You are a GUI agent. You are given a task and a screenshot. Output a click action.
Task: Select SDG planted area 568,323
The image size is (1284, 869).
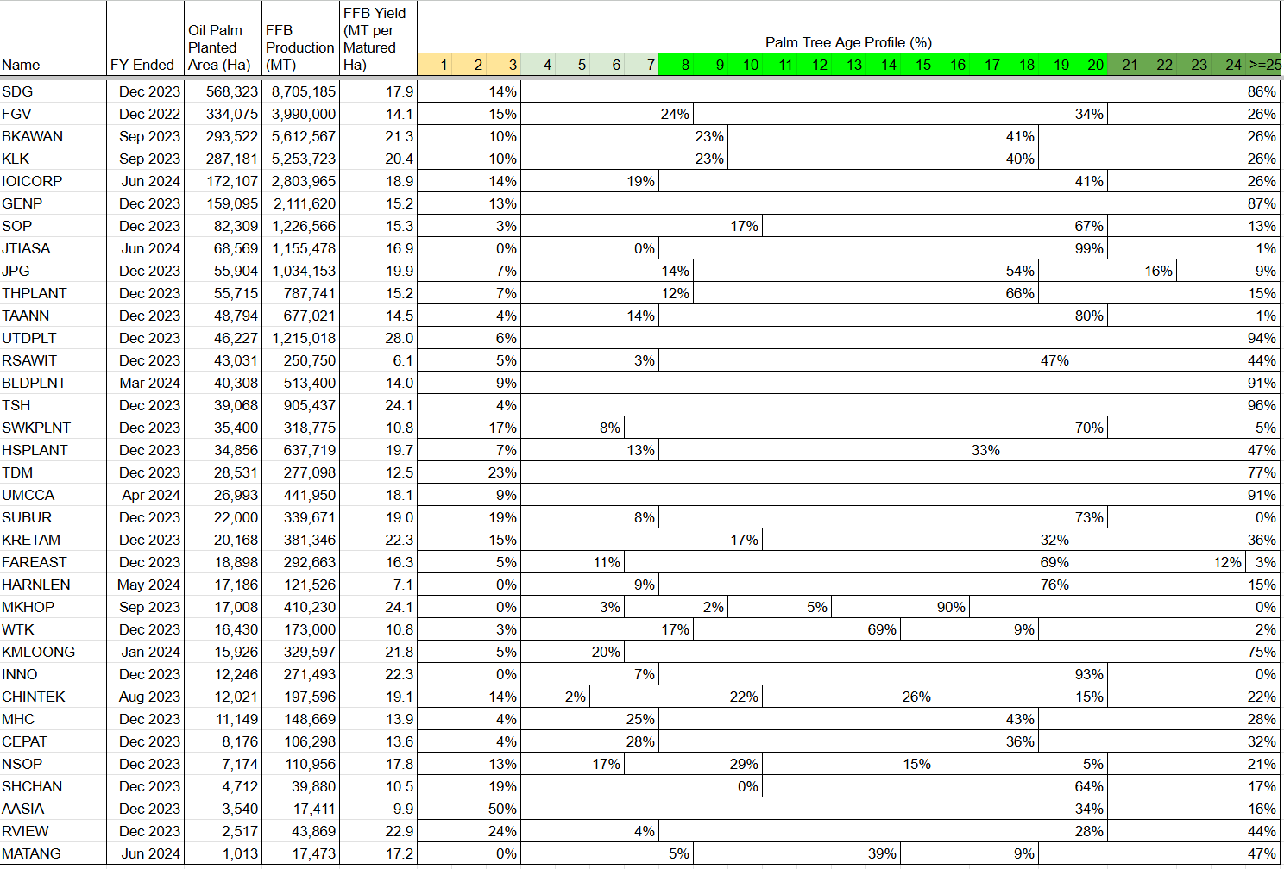(x=223, y=91)
